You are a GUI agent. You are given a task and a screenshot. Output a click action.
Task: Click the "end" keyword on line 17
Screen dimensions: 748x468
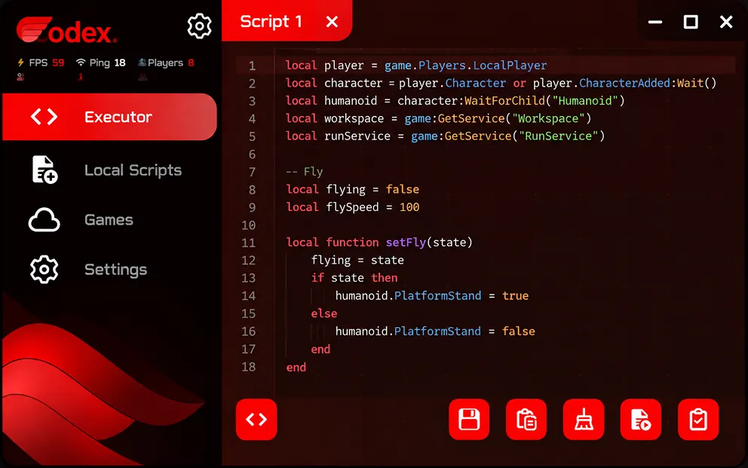point(320,350)
